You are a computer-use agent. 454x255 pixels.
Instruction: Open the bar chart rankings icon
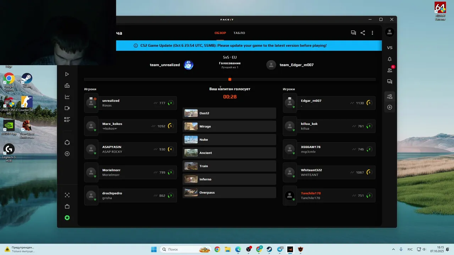(67, 86)
